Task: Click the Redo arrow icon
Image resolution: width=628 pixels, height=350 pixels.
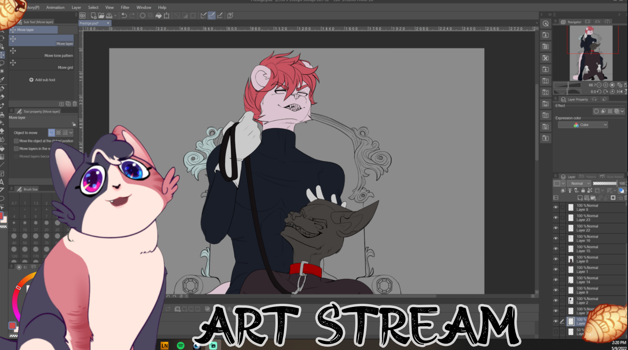Action: pos(132,16)
